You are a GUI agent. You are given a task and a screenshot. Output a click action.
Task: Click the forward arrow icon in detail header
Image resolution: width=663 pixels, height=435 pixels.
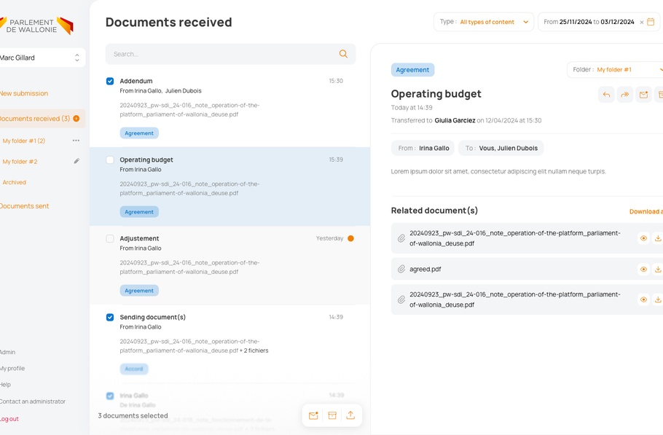(625, 95)
